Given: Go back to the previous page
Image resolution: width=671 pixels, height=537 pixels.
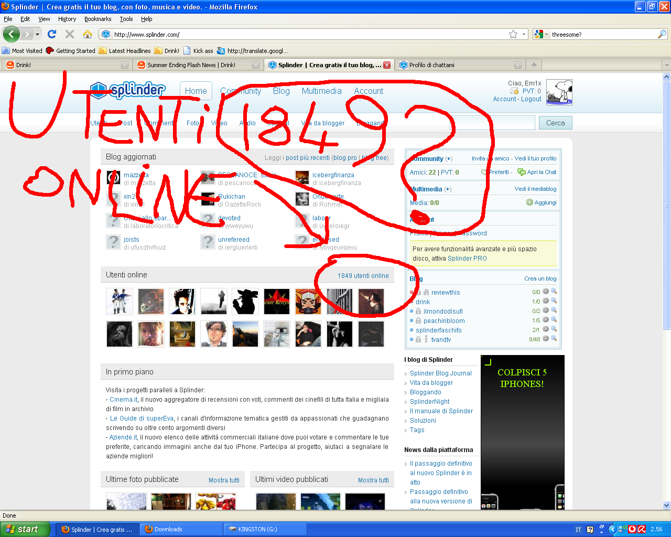Looking at the screenshot, I should (x=12, y=34).
